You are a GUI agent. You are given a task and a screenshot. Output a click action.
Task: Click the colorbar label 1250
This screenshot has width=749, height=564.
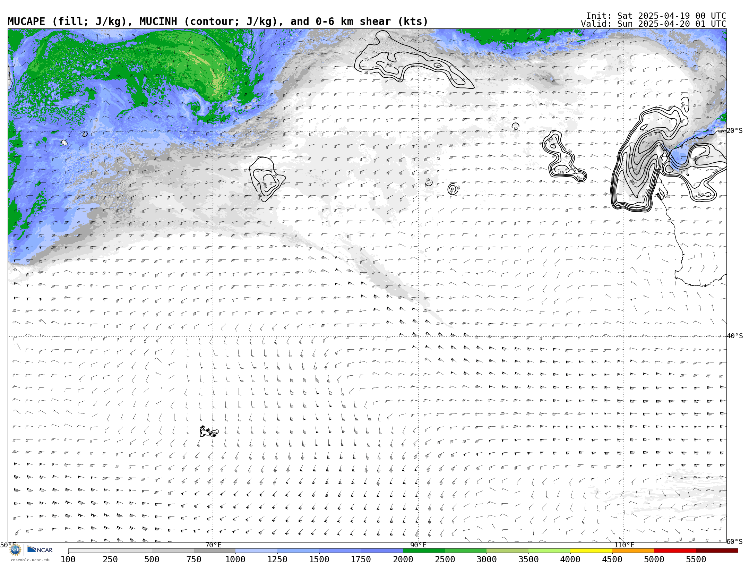[277, 559]
